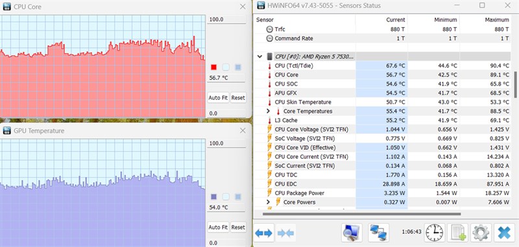Click lightning icon beside CPU Package Power

click(270, 193)
